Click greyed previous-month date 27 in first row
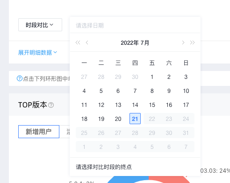 coord(84,77)
